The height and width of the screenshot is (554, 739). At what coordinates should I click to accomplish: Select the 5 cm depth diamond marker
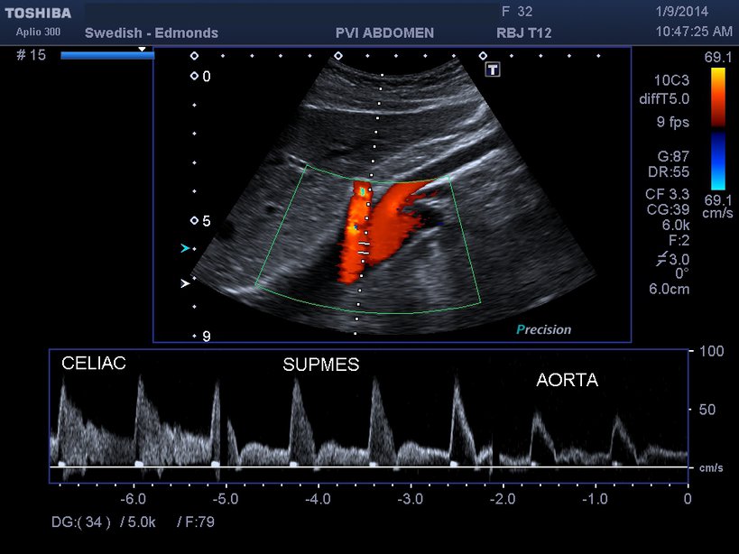coord(194,221)
